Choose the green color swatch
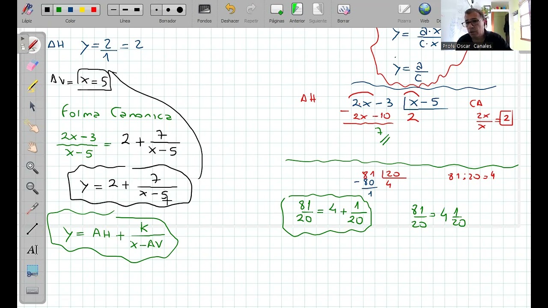Screen dimensions: 548x308 59,9
